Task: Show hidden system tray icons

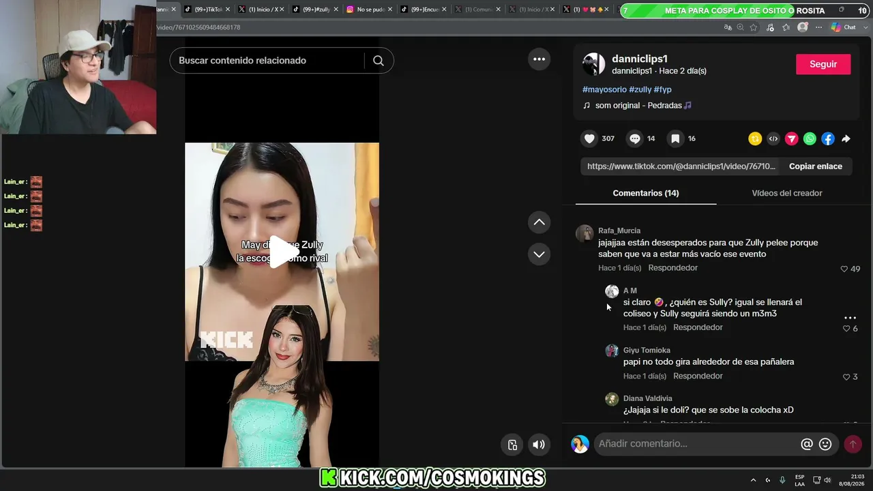Action: (753, 480)
